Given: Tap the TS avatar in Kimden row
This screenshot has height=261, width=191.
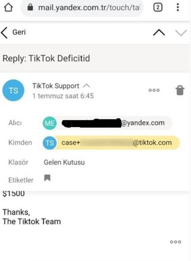Looking at the screenshot, I should coord(50,143).
